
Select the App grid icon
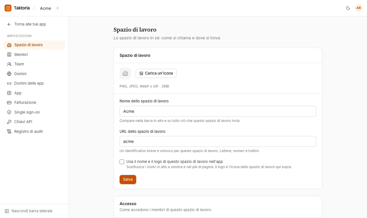pos(9,93)
